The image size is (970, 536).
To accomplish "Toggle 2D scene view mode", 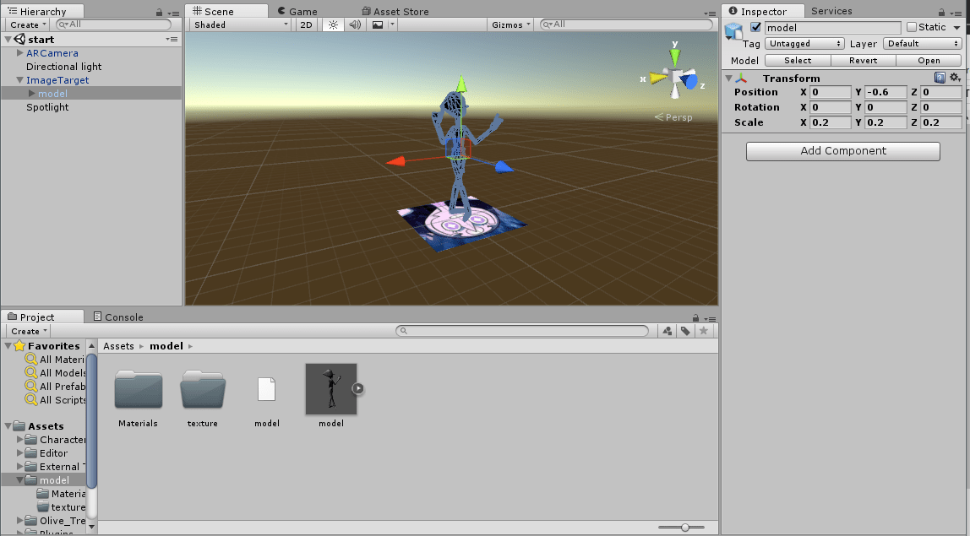I will [x=306, y=24].
